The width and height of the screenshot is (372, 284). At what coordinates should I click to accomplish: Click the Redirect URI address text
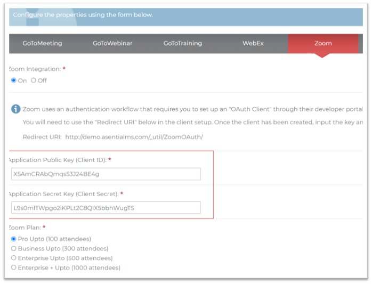coord(134,137)
